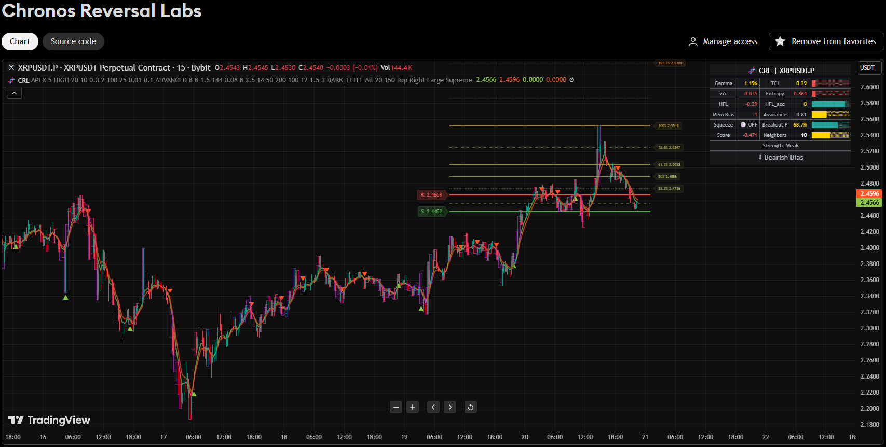Click the Strength: Weak label
The height and width of the screenshot is (447, 886).
780,146
